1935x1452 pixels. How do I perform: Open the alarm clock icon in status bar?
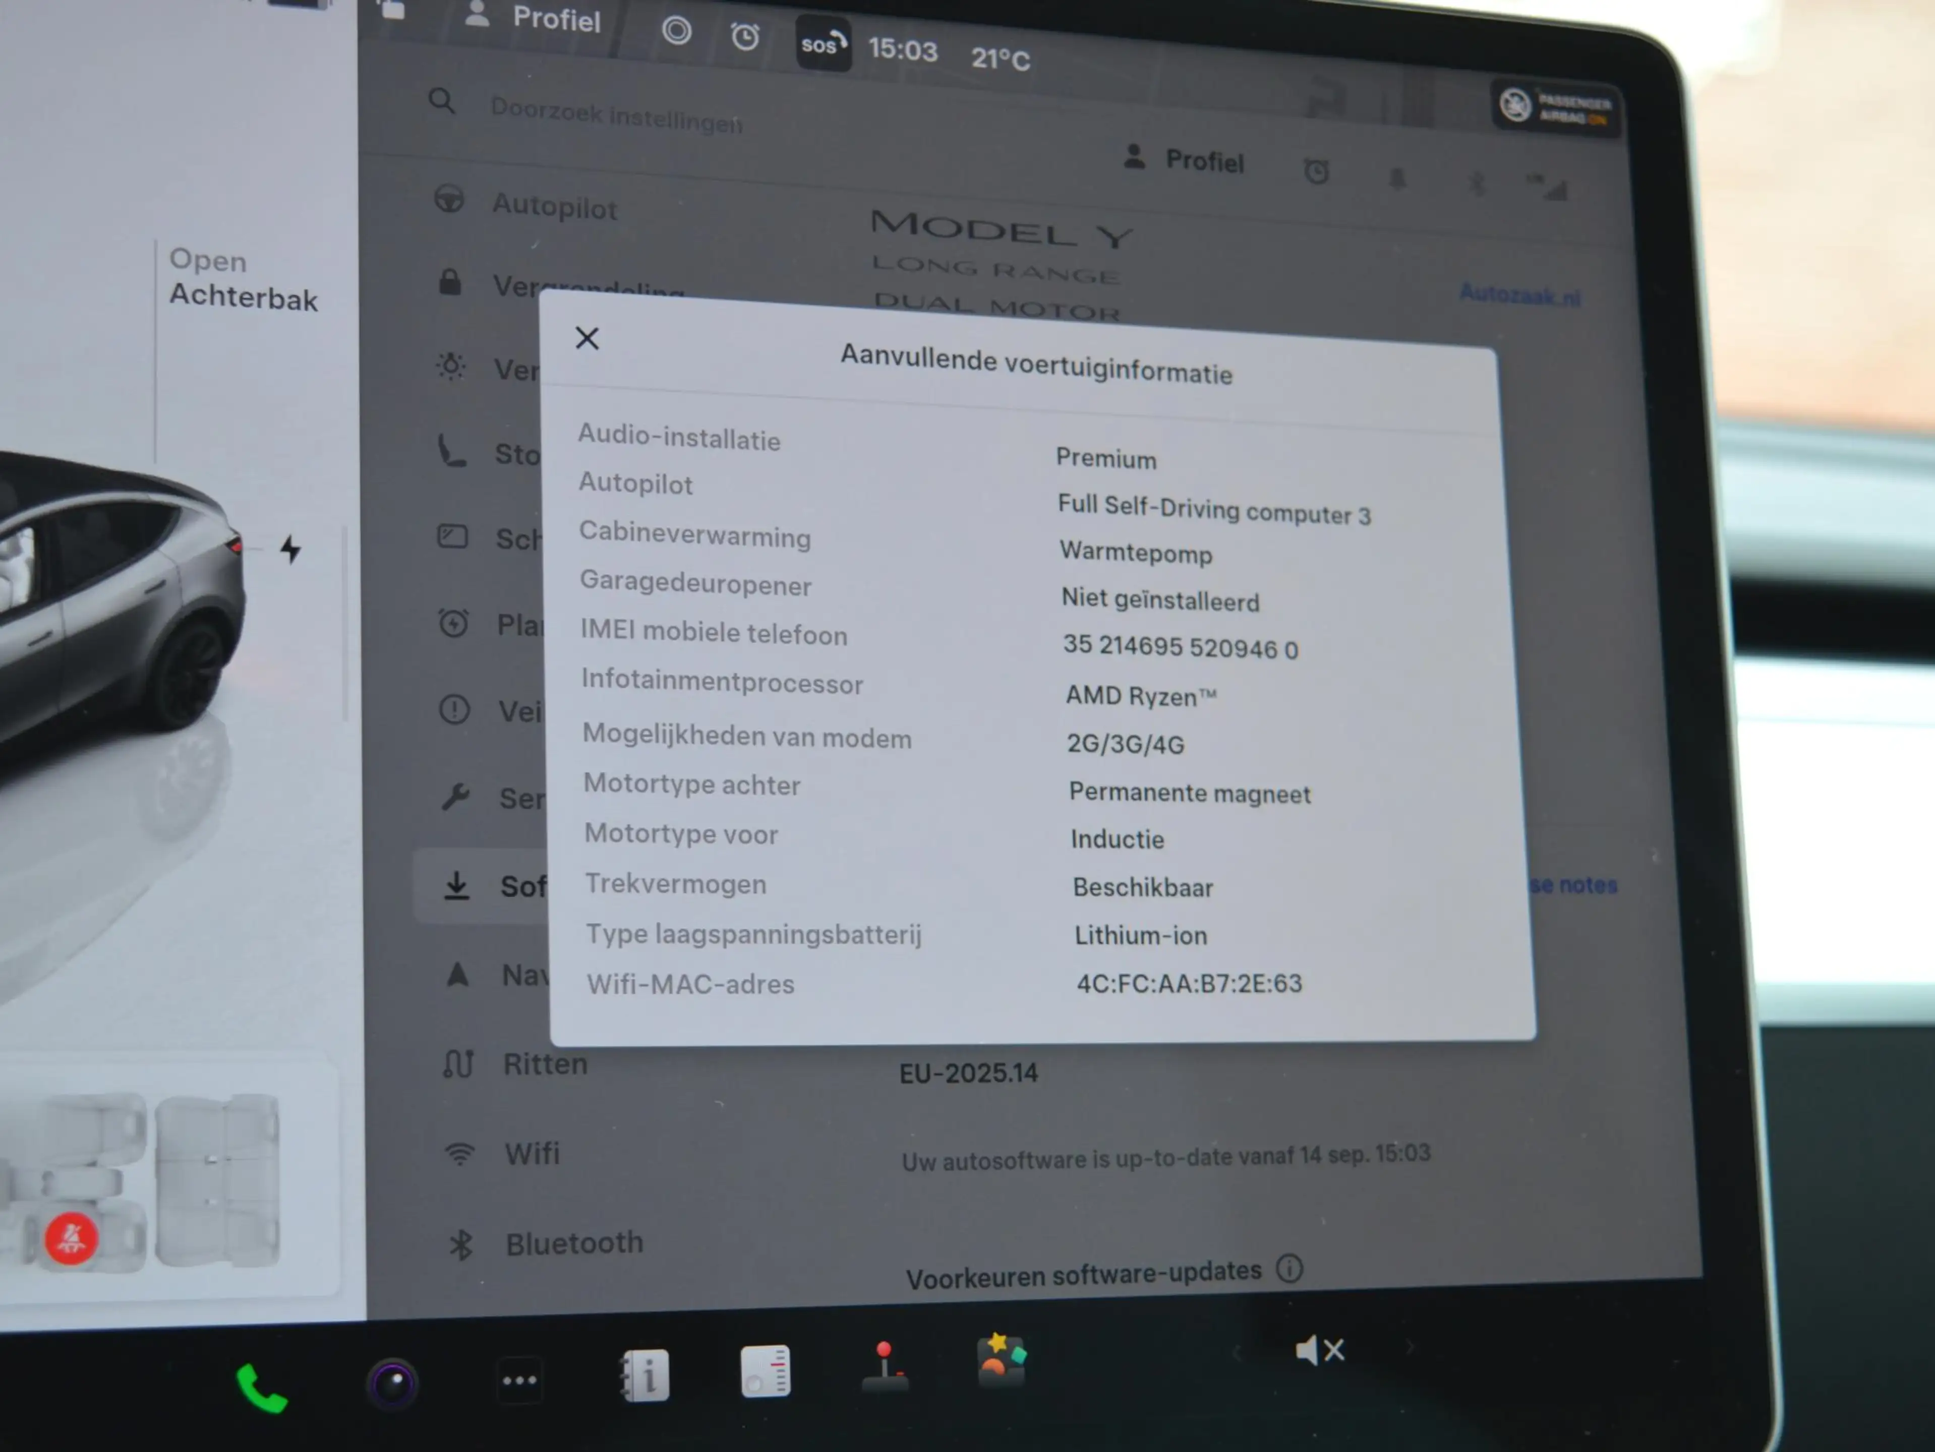(745, 37)
